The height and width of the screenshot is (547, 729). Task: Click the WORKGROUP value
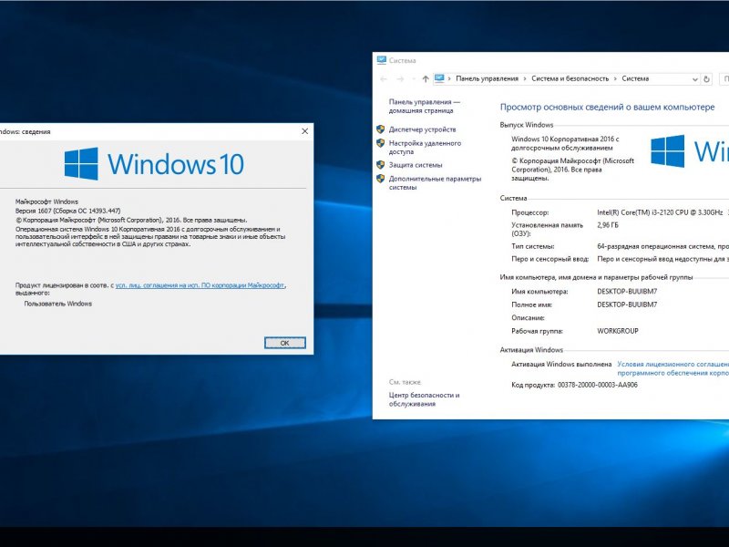click(618, 331)
